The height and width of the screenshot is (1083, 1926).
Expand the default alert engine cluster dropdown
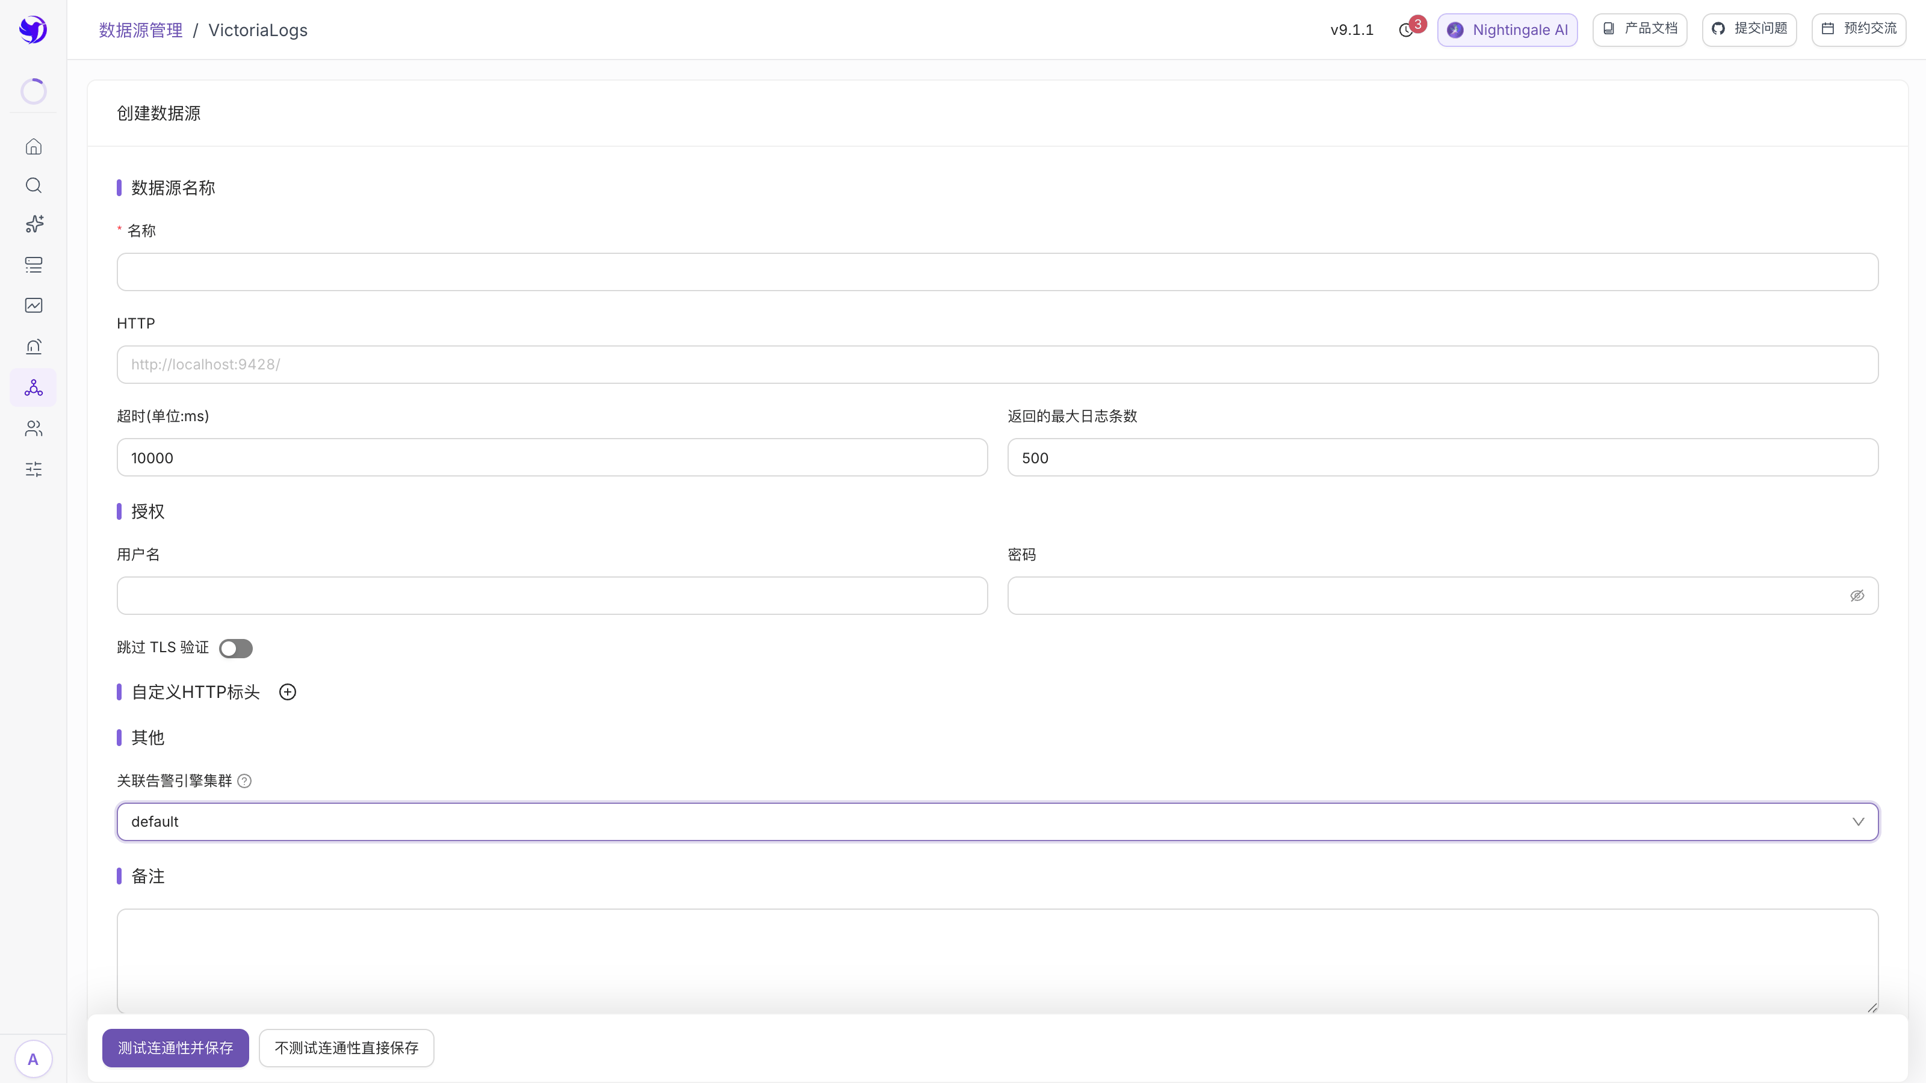(x=997, y=821)
